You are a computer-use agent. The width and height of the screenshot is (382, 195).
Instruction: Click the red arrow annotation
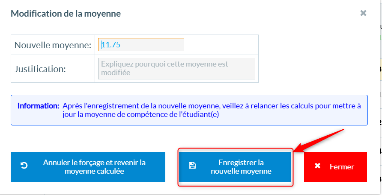tap(322, 140)
